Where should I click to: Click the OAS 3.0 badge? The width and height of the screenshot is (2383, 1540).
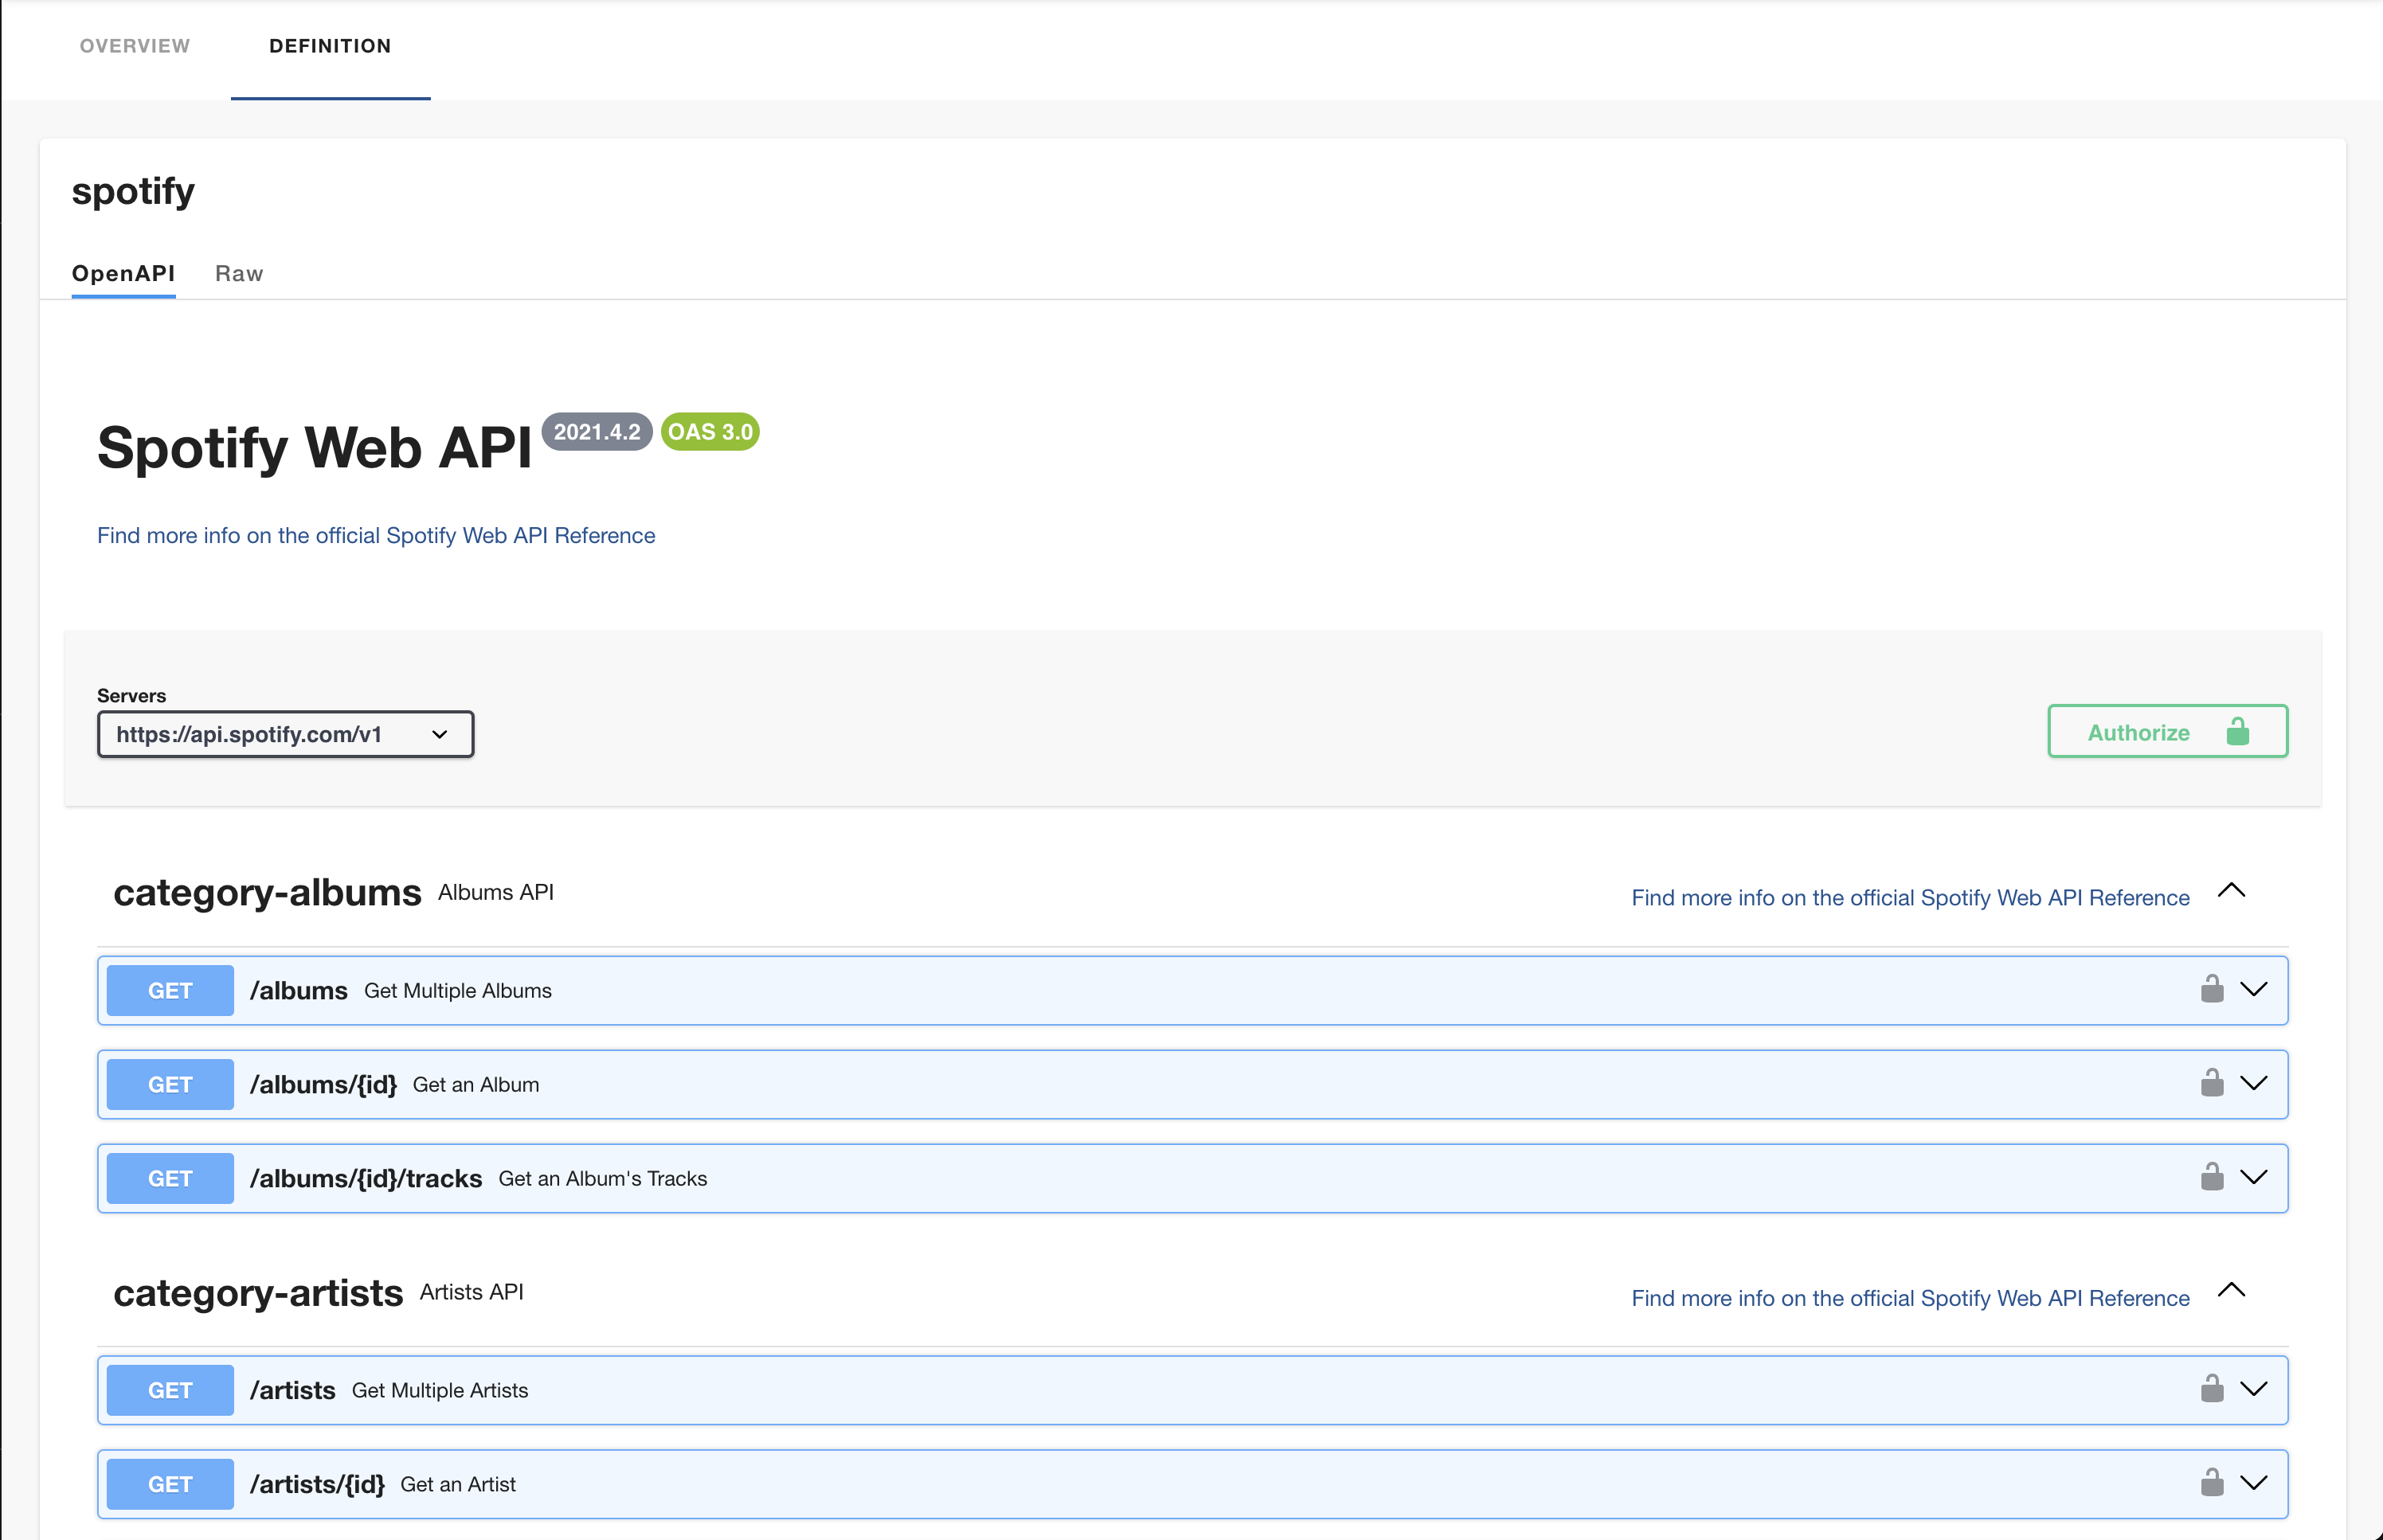tap(709, 432)
